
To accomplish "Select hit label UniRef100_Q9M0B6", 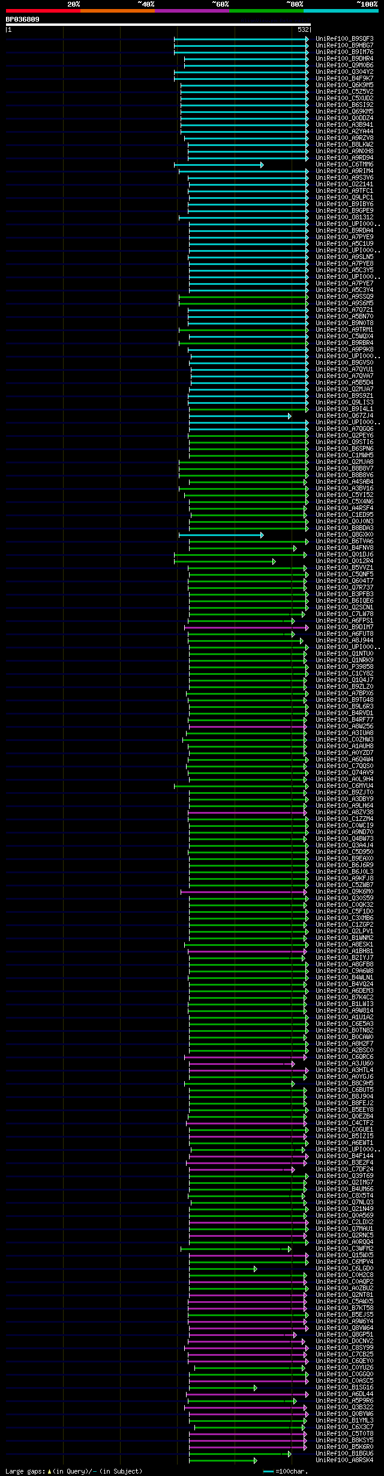I will click(x=344, y=66).
